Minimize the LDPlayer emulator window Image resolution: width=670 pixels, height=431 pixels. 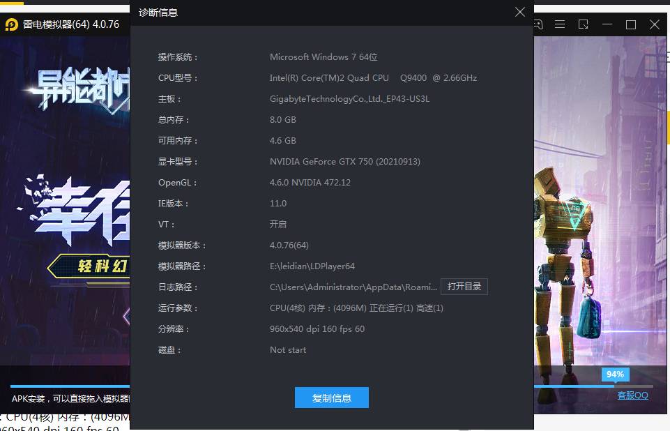pyautogui.click(x=607, y=24)
